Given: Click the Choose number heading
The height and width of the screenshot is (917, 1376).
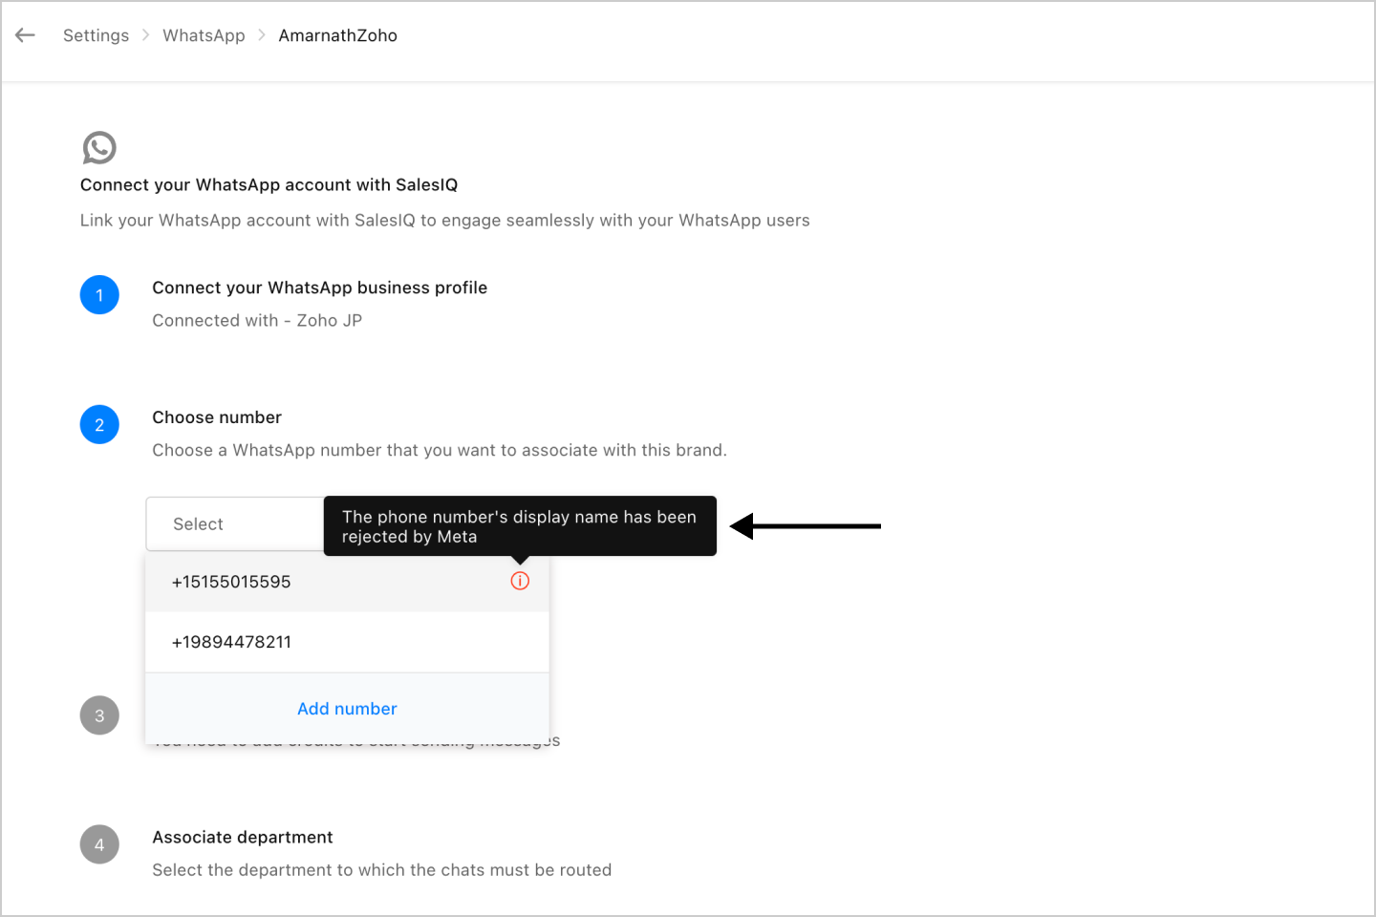Looking at the screenshot, I should [217, 417].
